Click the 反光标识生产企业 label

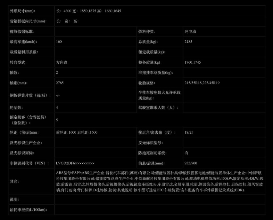tap(26, 143)
